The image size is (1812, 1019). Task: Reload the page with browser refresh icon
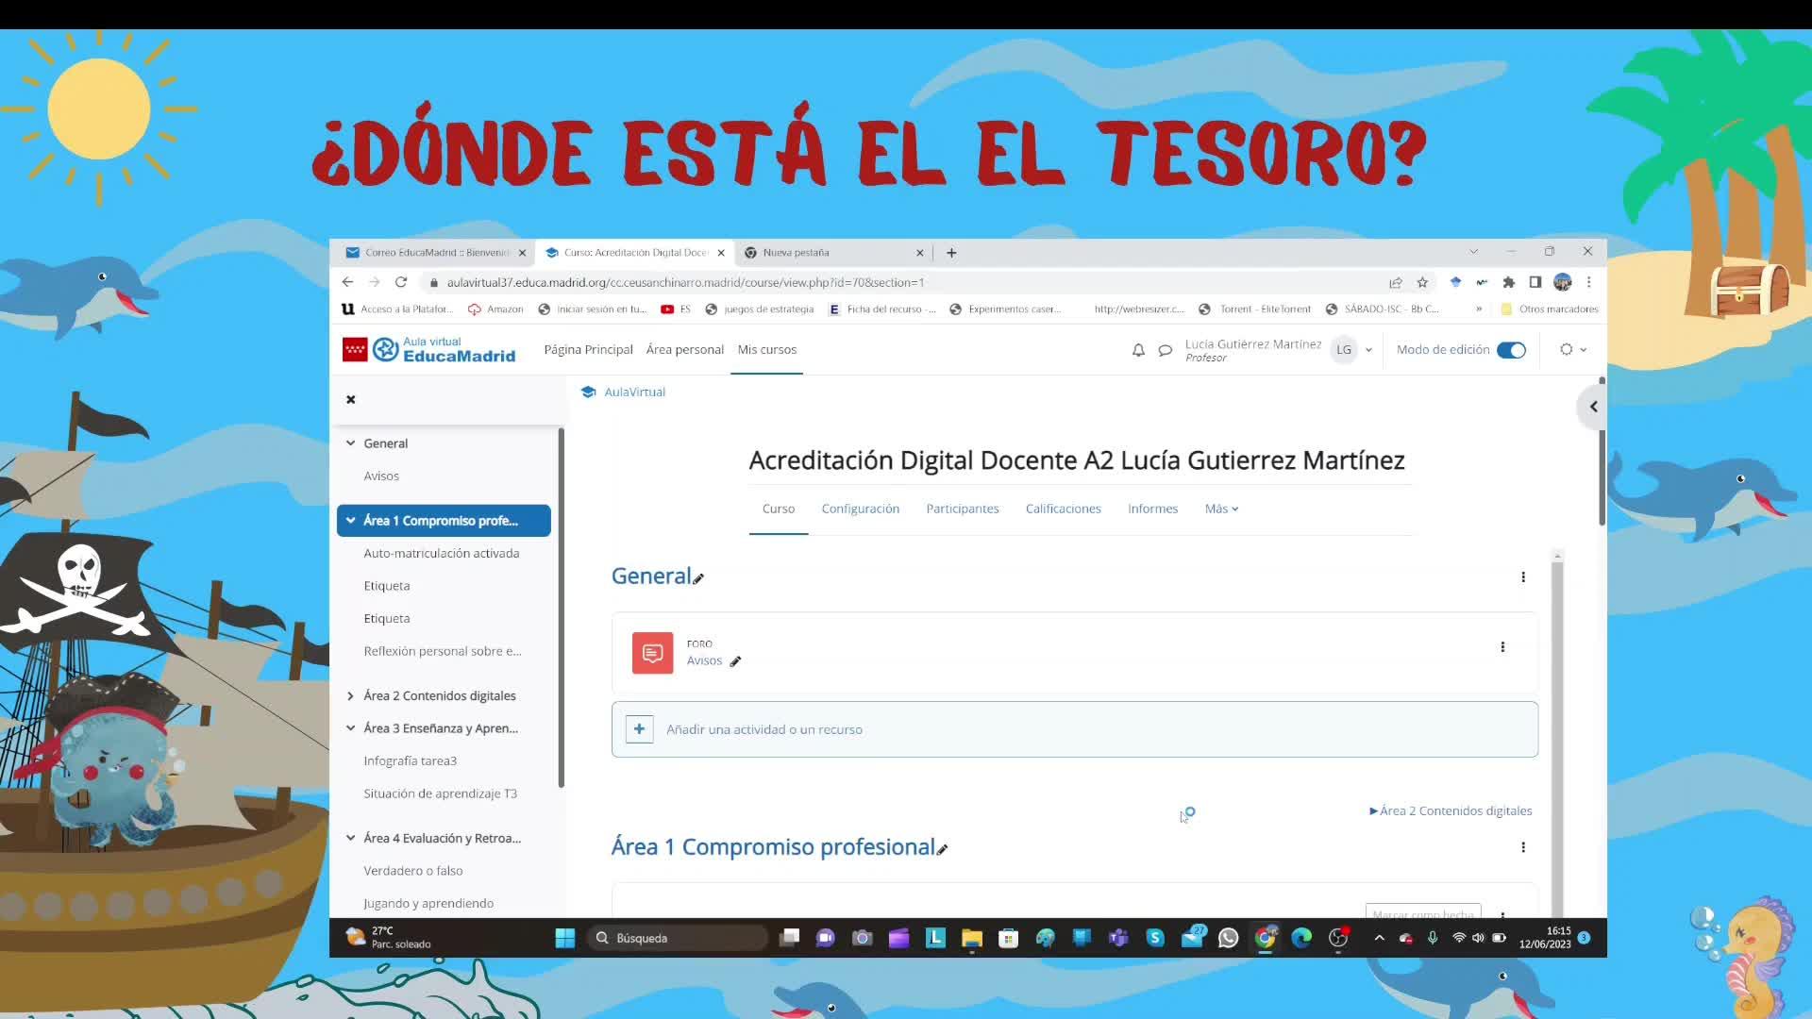[401, 282]
